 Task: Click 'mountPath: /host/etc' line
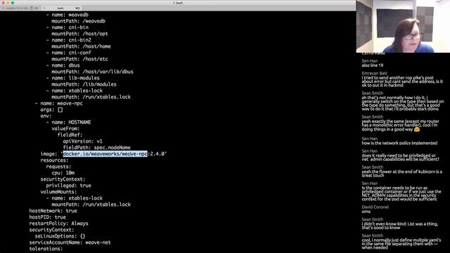click(79, 59)
